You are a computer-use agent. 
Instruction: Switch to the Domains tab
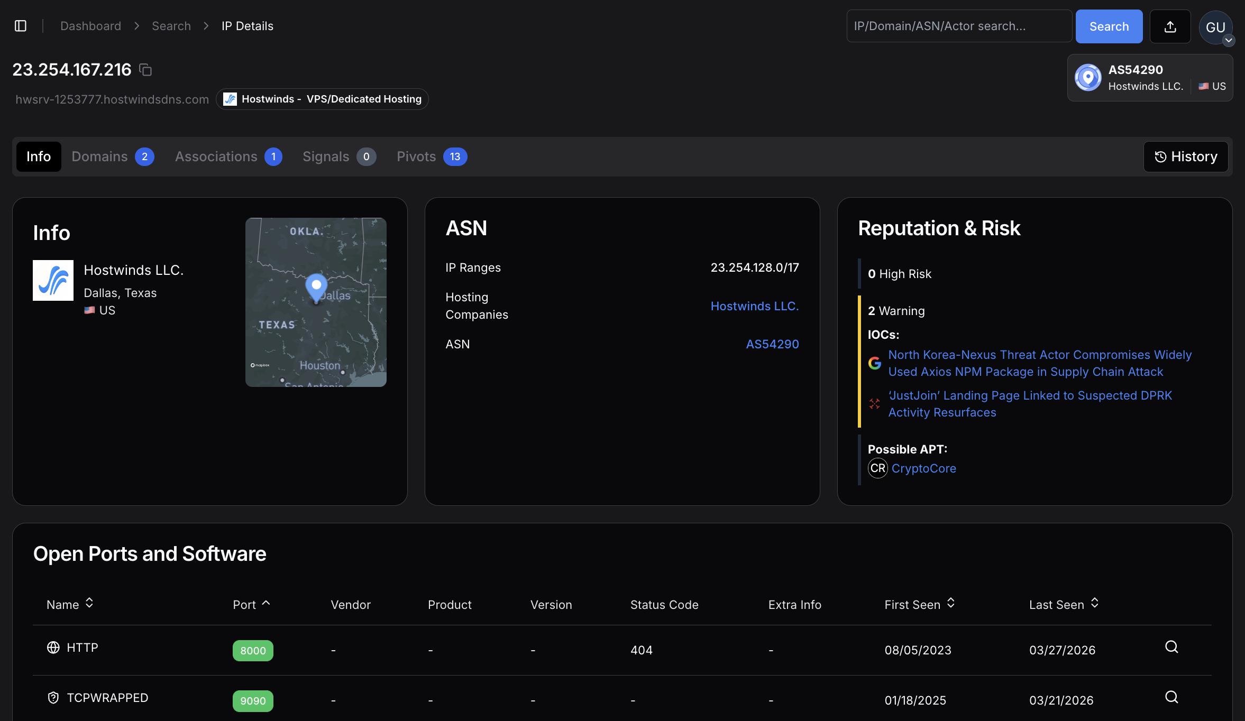click(113, 156)
